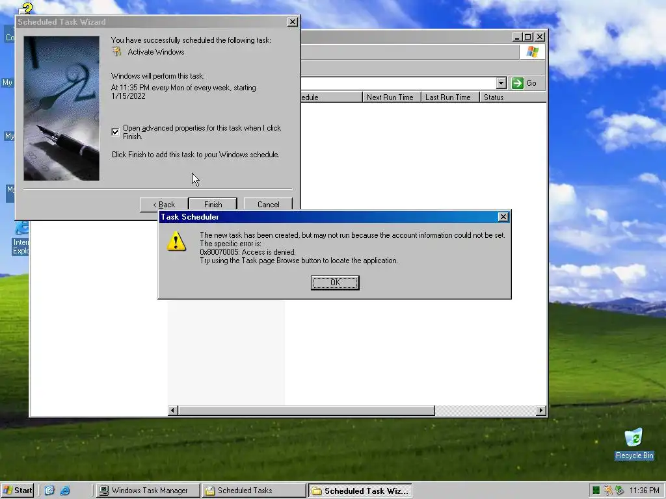Screen dimensions: 666x499
Task: Cancel the Scheduled Task Wizard
Action: (x=268, y=204)
